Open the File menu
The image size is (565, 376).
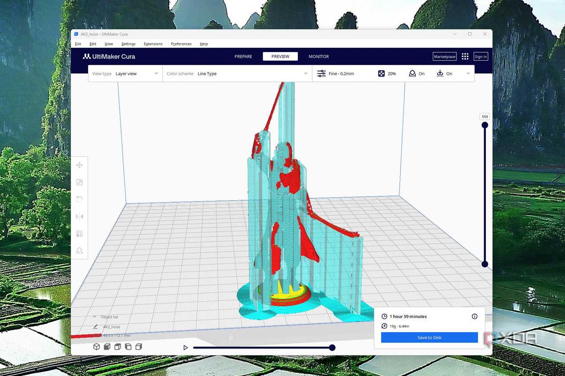pos(78,44)
